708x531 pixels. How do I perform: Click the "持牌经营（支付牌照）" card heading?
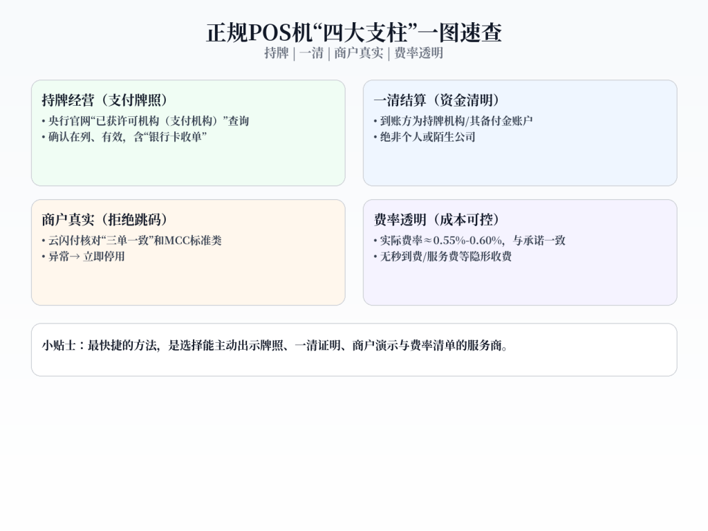tap(105, 100)
